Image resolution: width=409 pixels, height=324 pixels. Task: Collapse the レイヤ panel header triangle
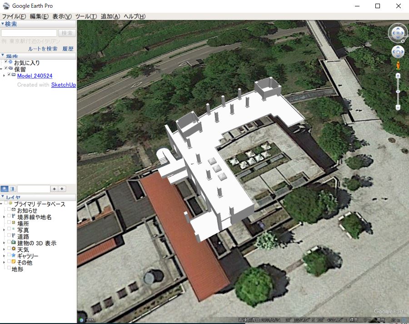3,197
